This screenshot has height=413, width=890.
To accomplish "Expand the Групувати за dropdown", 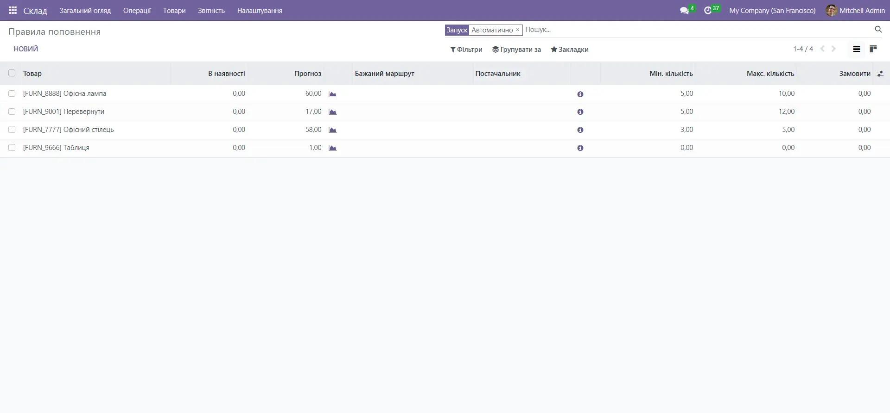I will click(x=516, y=50).
